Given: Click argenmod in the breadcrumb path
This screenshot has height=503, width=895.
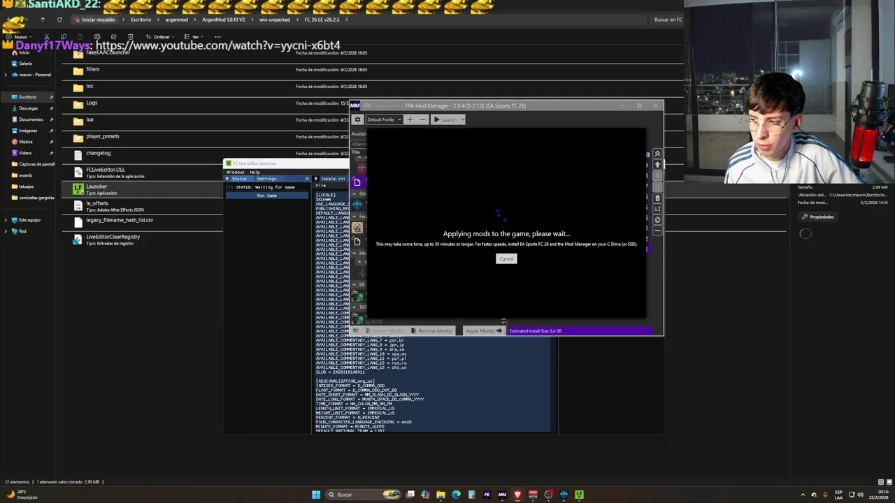Looking at the screenshot, I should [177, 20].
